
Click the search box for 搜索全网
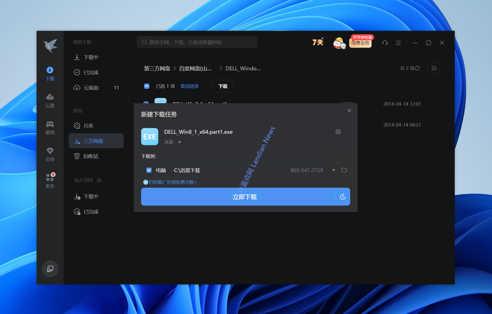coord(197,42)
